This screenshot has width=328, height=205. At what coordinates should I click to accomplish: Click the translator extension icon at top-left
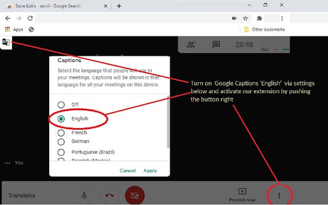click(x=5, y=42)
